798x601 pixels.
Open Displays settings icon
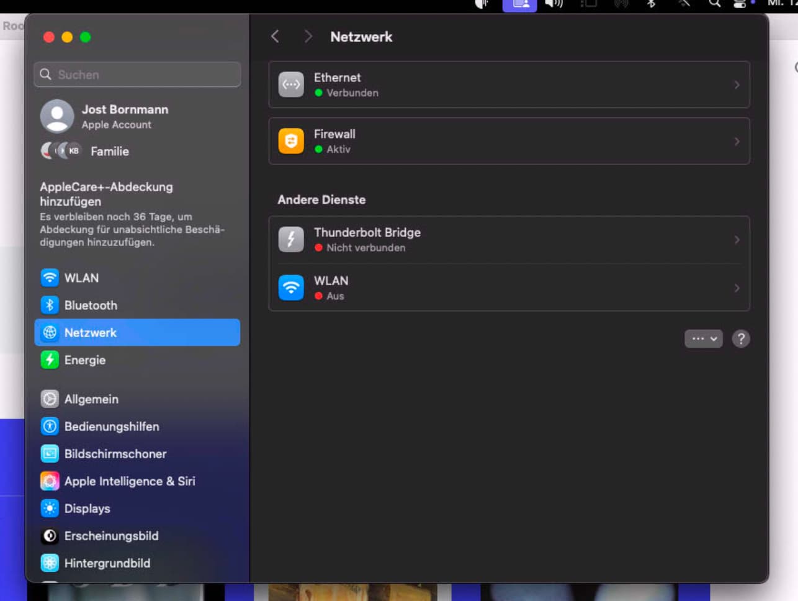pyautogui.click(x=50, y=508)
